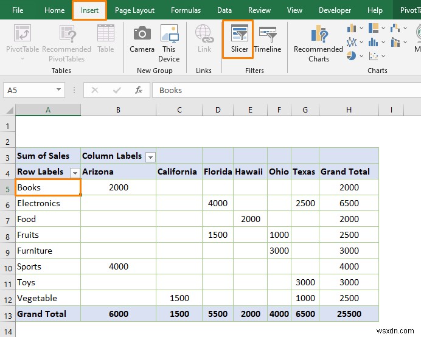This screenshot has height=337, width=421.
Task: Select the Insert tab
Action: click(x=89, y=10)
